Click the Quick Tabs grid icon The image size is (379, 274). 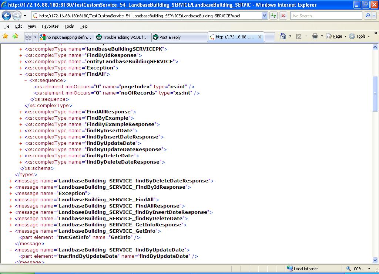pos(28,37)
